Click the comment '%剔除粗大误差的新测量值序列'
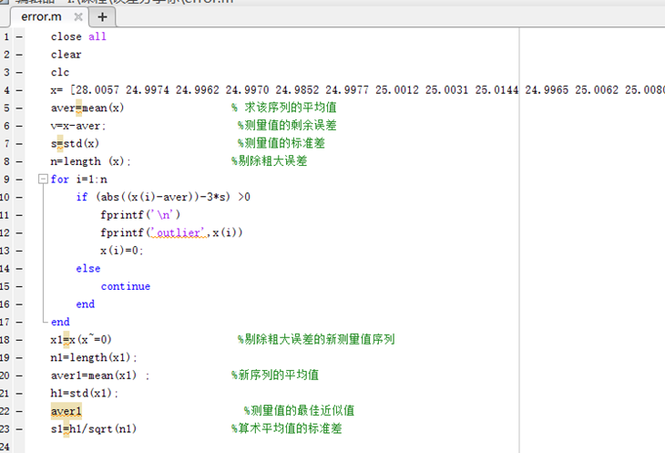This screenshot has width=665, height=453. (x=316, y=339)
